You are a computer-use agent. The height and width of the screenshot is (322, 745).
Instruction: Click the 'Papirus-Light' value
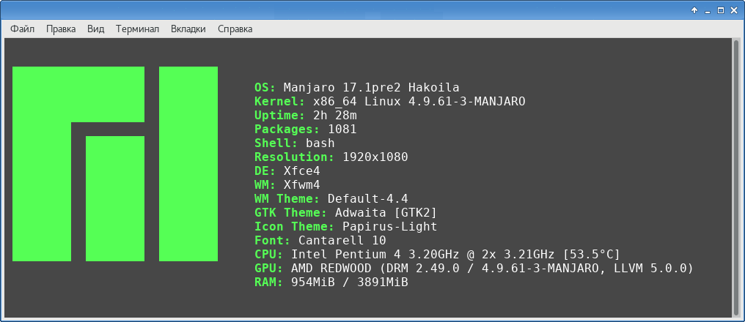[x=389, y=226]
